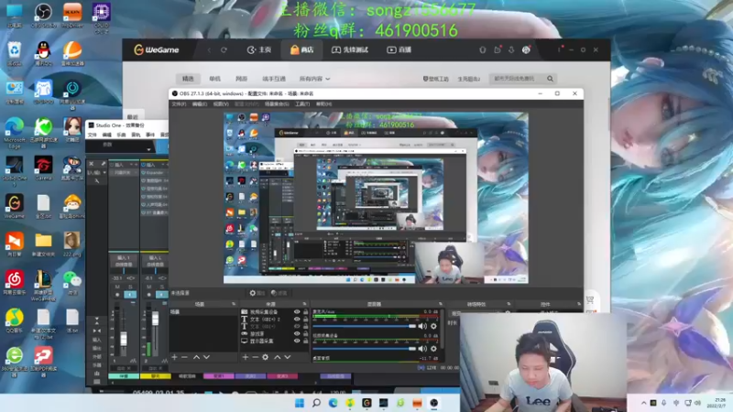Open WeGame live stream tab

tap(399, 50)
